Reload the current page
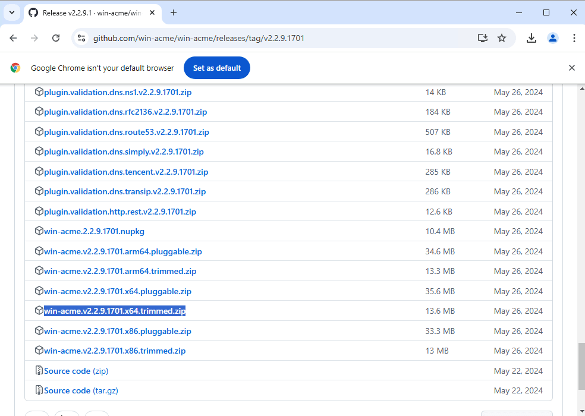The width and height of the screenshot is (585, 416). (56, 38)
